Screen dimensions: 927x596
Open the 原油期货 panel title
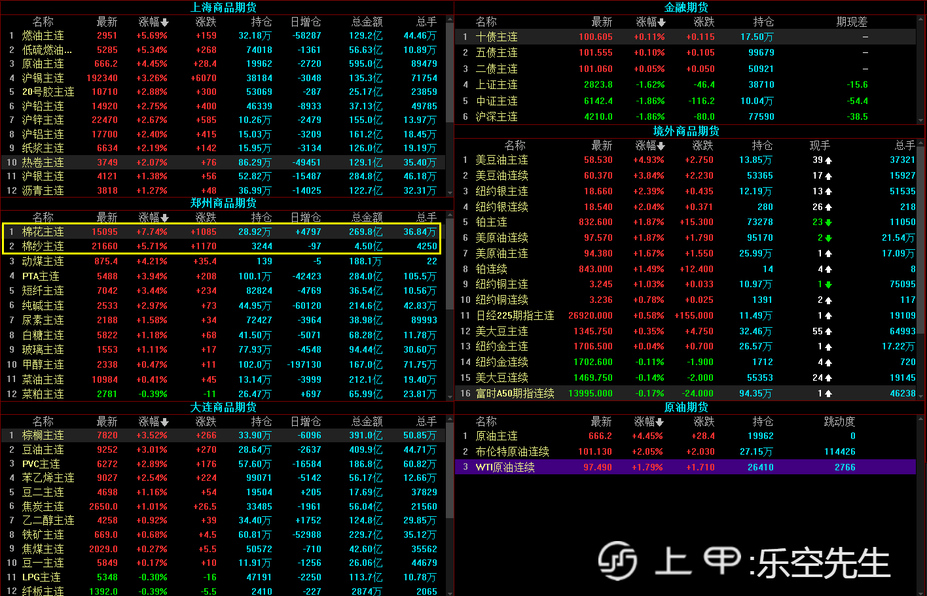[x=686, y=407]
